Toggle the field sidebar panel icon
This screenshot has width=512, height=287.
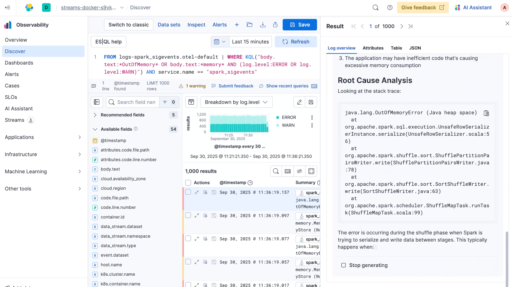click(97, 102)
